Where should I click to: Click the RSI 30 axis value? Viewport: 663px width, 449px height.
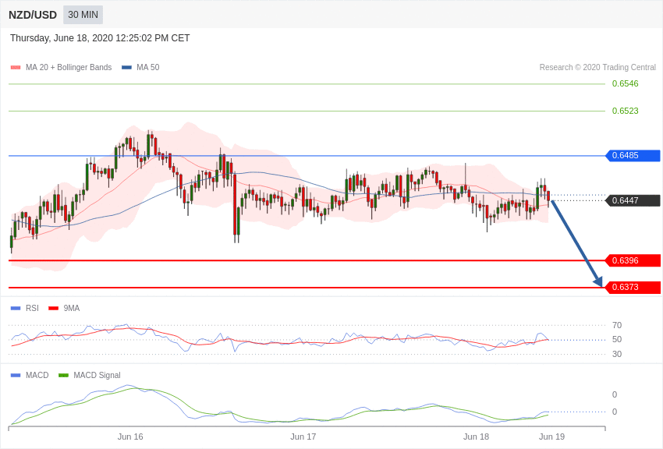pyautogui.click(x=617, y=354)
